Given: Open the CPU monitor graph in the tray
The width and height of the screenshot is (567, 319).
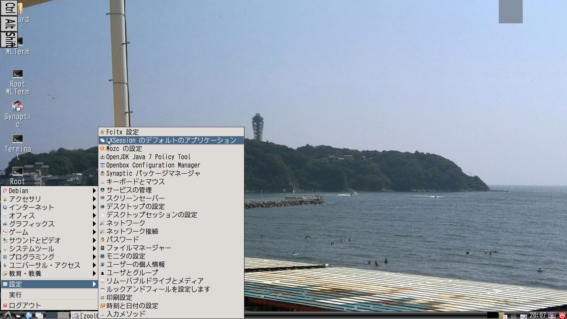Looking at the screenshot, I should 493,315.
